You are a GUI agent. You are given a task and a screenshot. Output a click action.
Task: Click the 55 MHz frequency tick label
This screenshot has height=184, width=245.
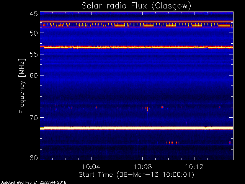34,54
